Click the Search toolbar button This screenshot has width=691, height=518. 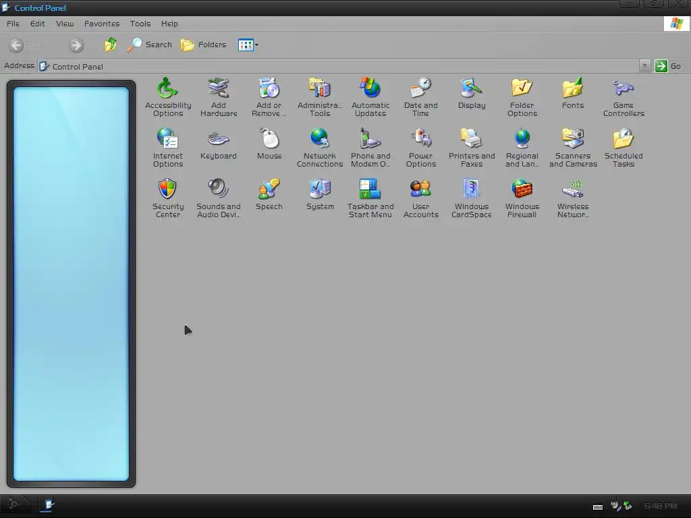[x=149, y=45]
